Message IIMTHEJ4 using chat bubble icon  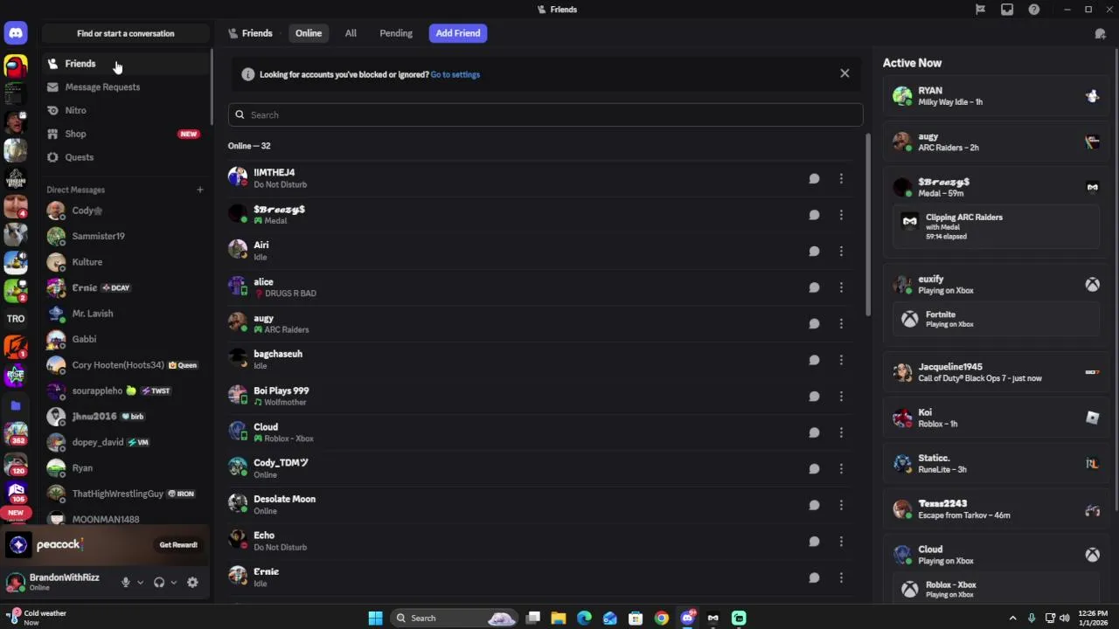814,178
